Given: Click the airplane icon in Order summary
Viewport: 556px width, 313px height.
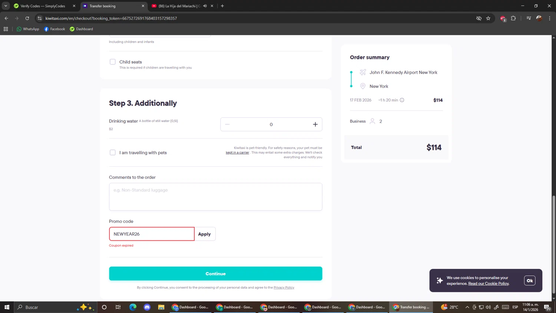Looking at the screenshot, I should (x=363, y=72).
